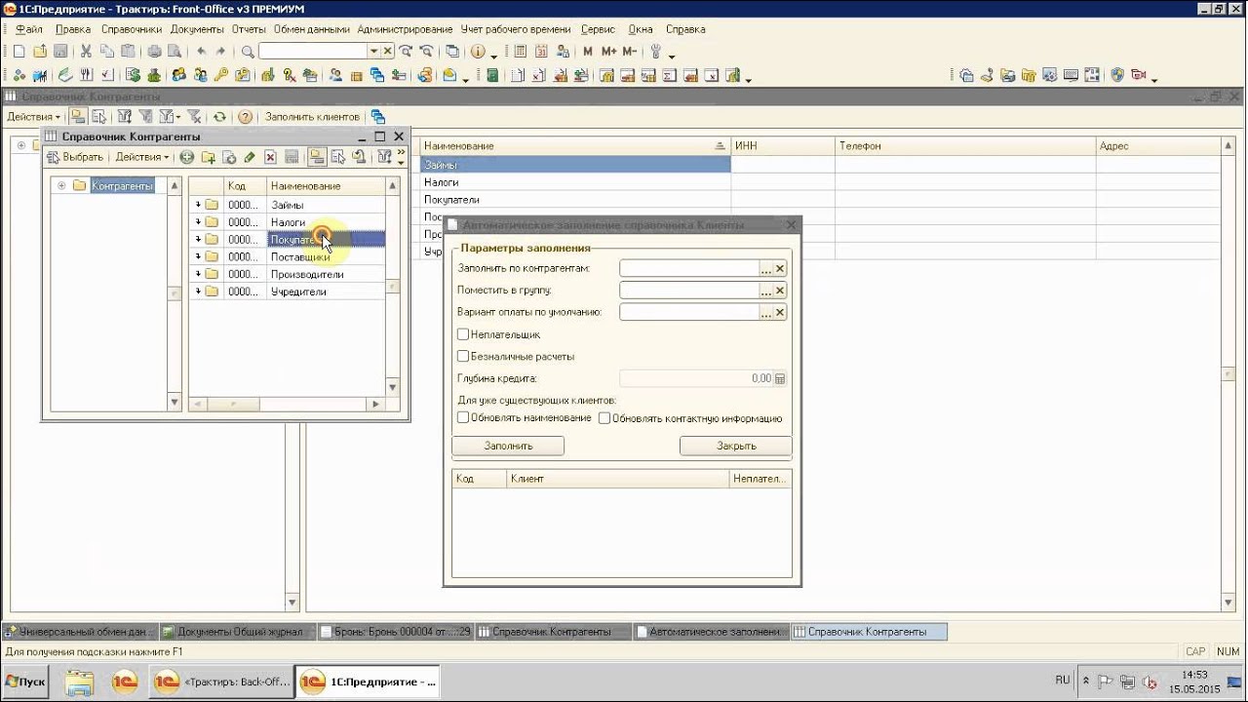Click the Undo arrow icon
This screenshot has height=702, width=1248.
(x=201, y=52)
